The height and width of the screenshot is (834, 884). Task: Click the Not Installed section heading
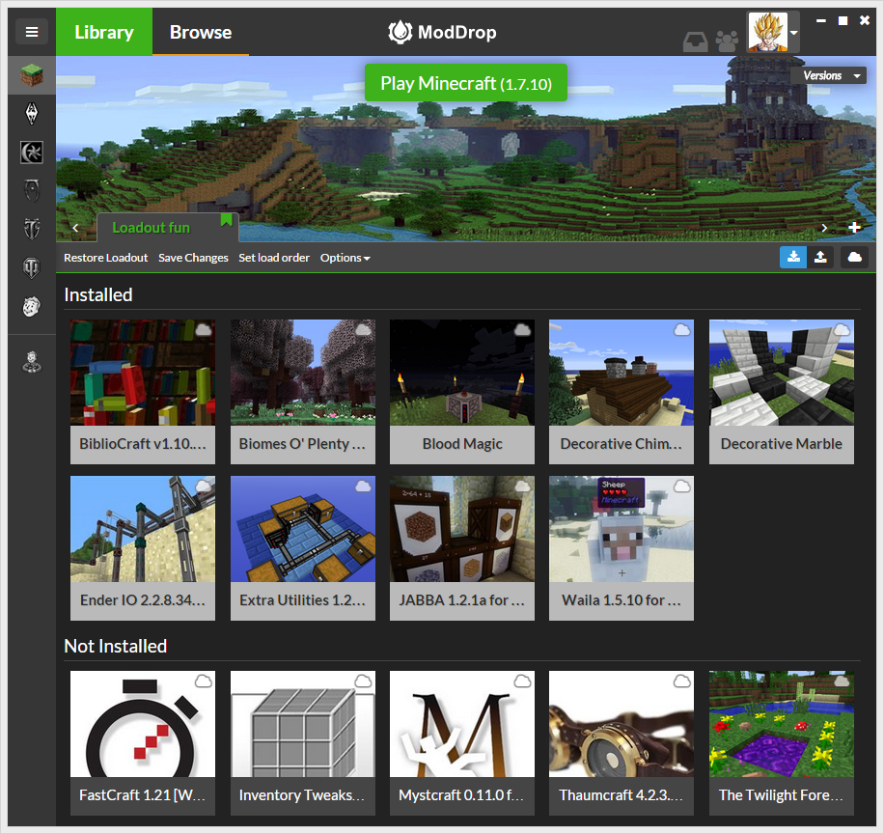116,646
